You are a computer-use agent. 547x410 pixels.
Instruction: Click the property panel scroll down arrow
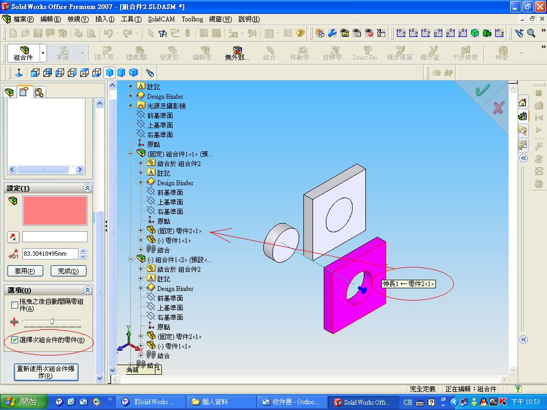[99, 378]
